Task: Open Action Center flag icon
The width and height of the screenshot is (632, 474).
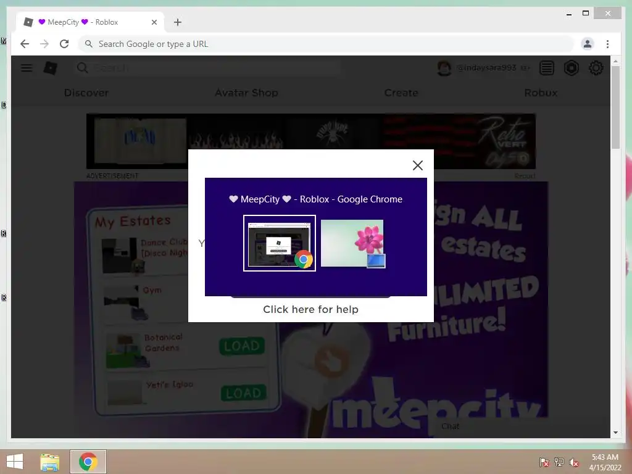Action: [x=544, y=462]
